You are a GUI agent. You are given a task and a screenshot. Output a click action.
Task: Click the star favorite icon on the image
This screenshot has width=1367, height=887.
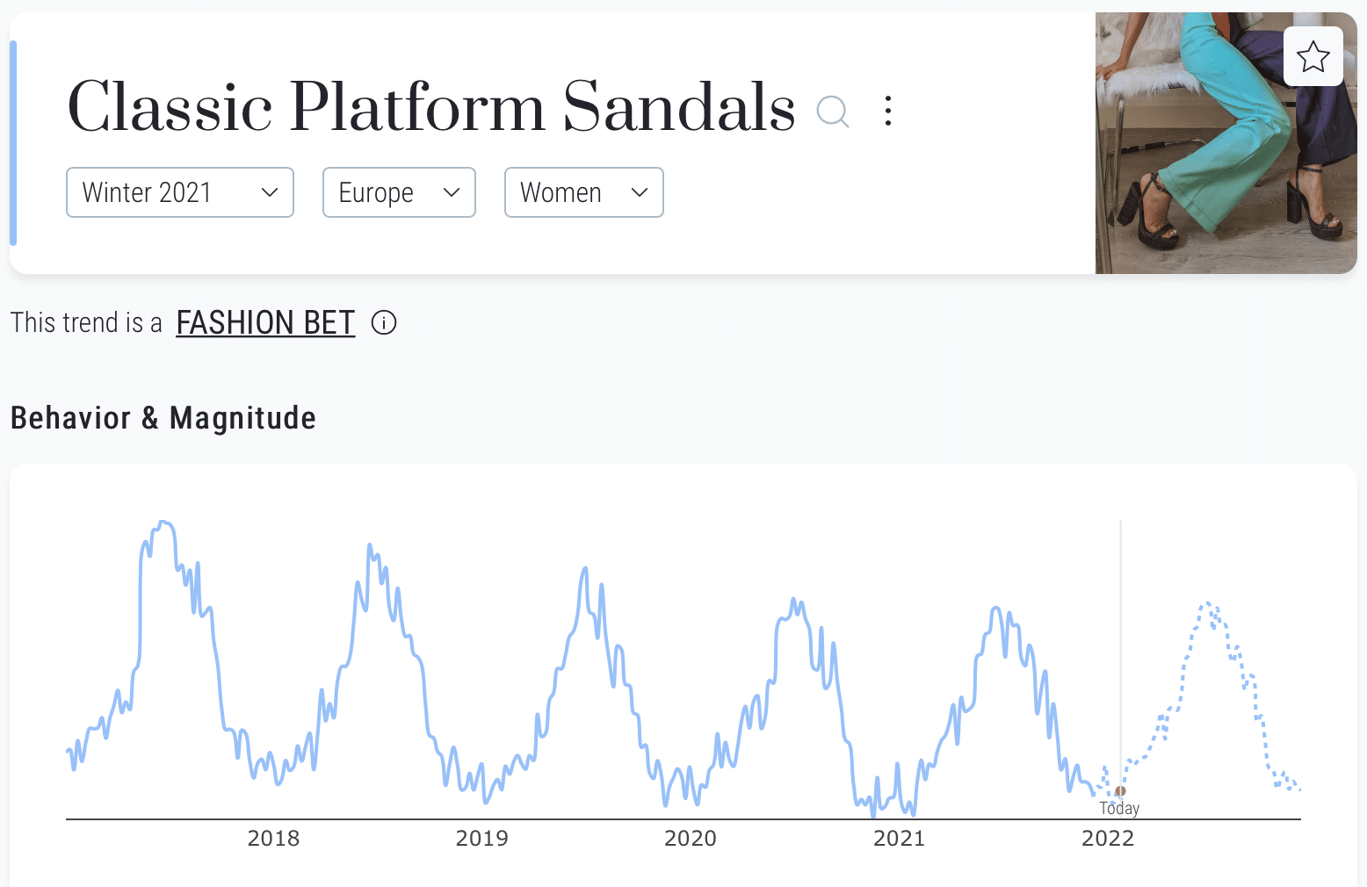1313,57
